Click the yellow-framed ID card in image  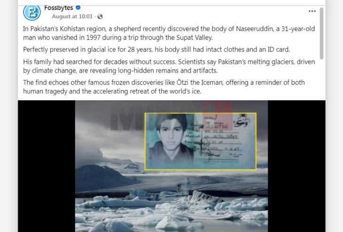point(200,141)
